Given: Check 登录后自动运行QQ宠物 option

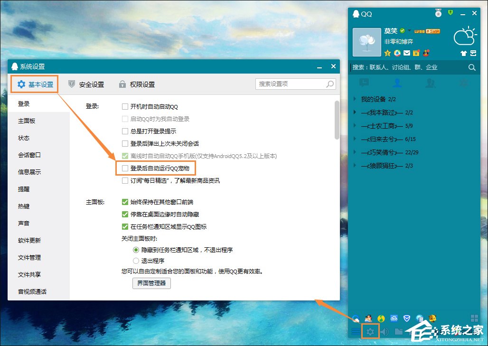Looking at the screenshot, I should pos(126,168).
